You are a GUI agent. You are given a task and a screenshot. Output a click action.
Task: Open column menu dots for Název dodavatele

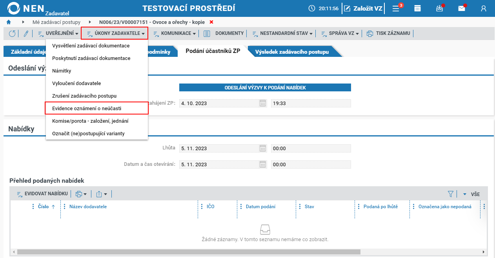[64, 207]
